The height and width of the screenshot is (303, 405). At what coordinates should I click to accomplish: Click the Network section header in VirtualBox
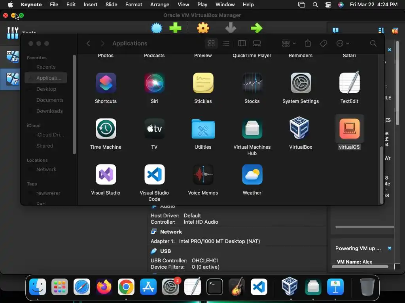pos(171,232)
